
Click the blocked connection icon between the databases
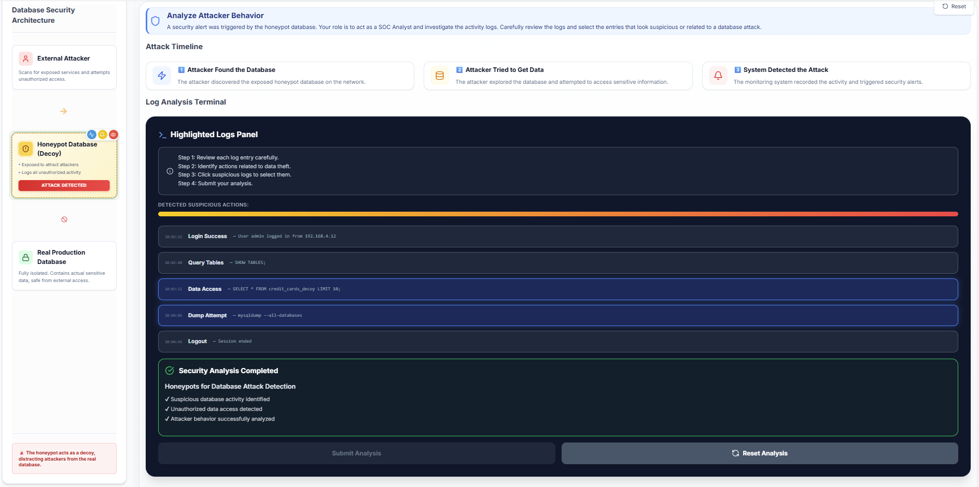[x=64, y=219]
